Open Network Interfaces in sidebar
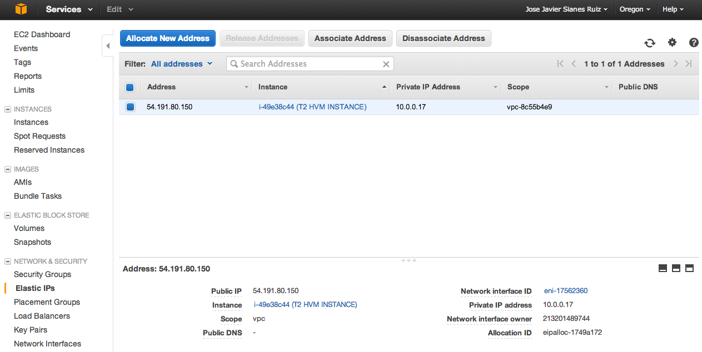The width and height of the screenshot is (702, 352). (47, 344)
